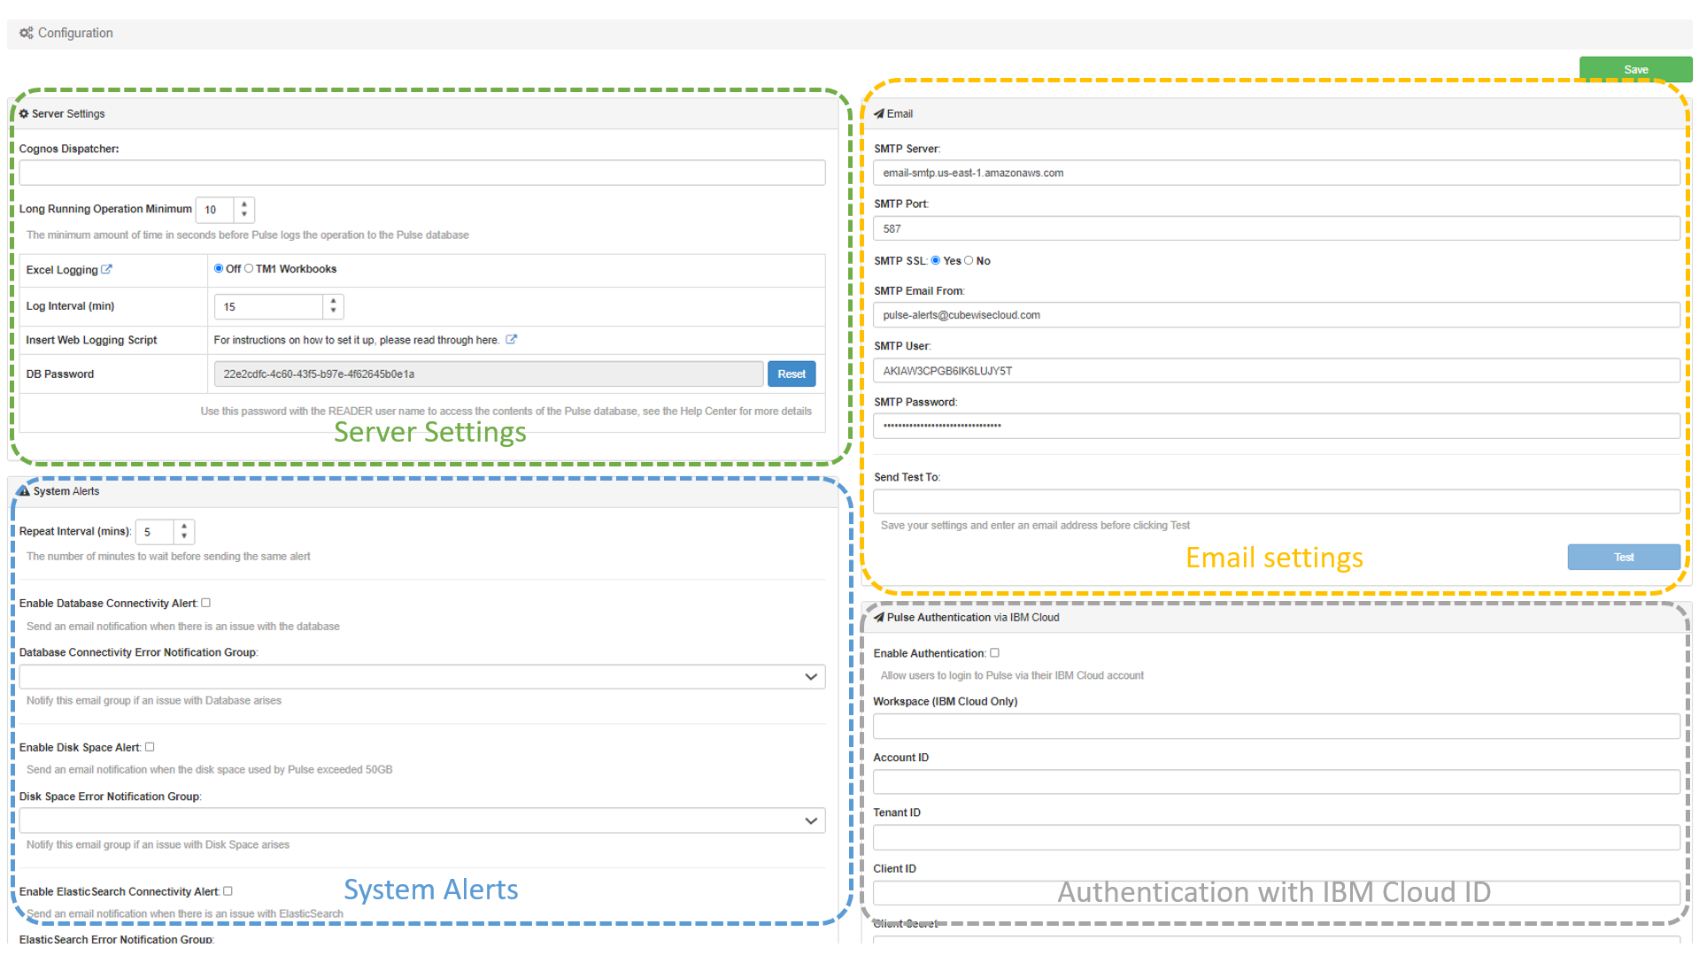Select SMTP SSL Yes
Screen dimensions: 1699x955
coord(936,261)
